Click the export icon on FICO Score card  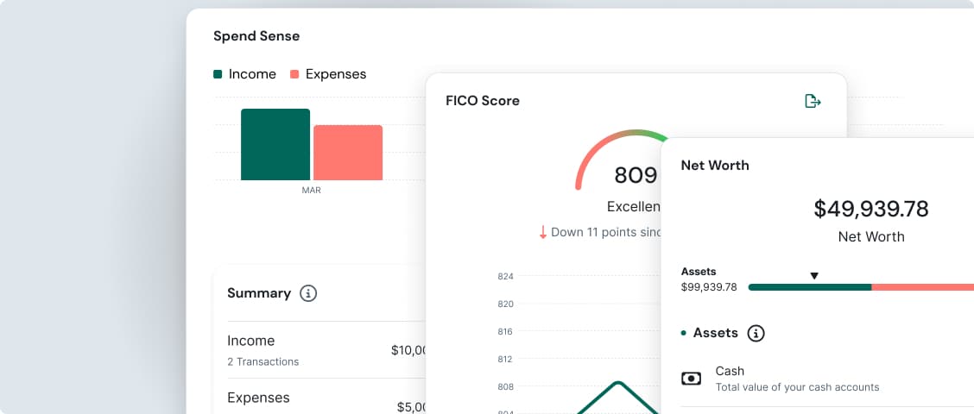point(813,101)
